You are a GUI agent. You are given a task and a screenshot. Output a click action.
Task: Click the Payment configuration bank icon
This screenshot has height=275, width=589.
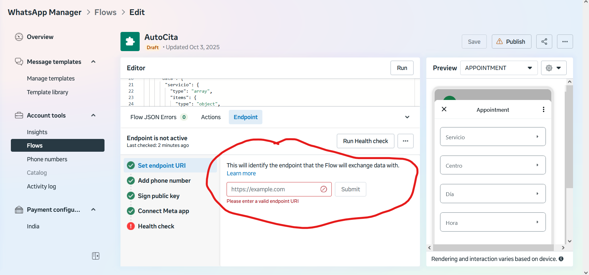19,210
